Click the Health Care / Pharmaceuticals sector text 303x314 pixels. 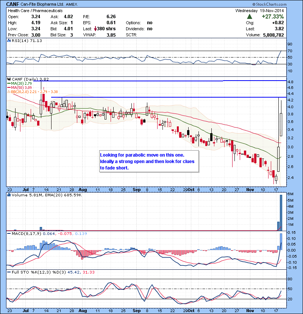(x=35, y=11)
